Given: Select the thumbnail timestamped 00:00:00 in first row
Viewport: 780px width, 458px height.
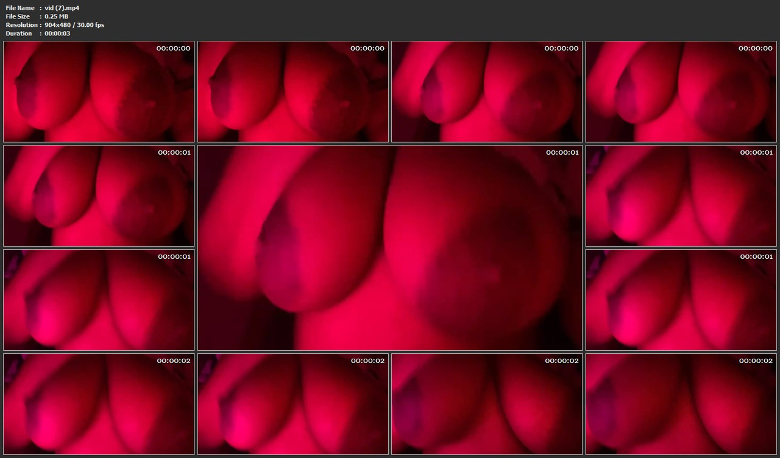Looking at the screenshot, I should coord(99,91).
